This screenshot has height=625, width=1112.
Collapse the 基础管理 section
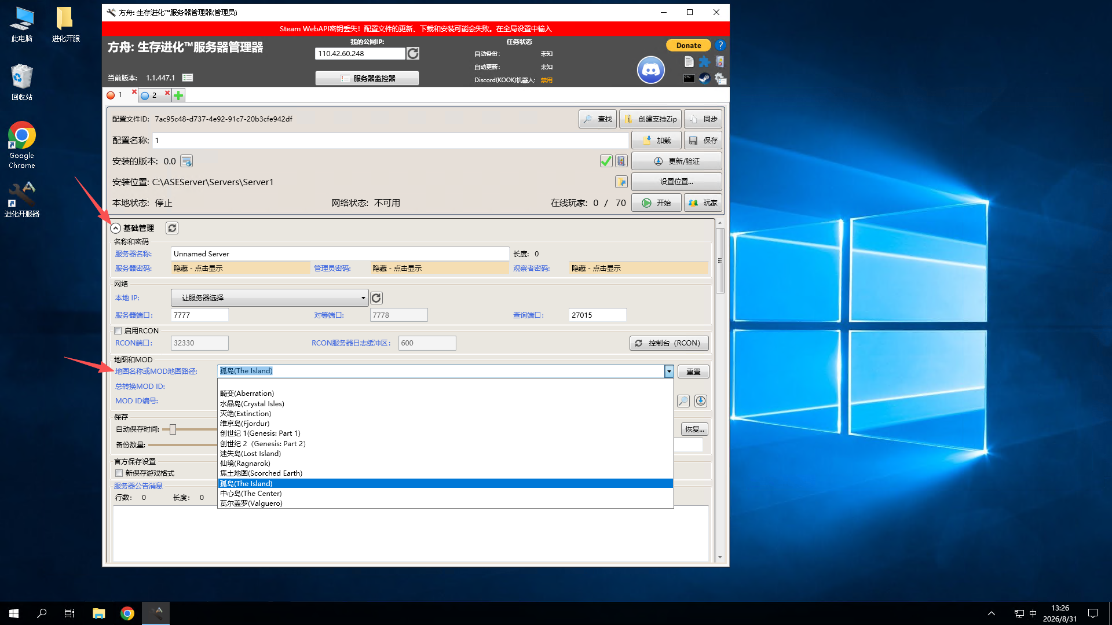click(x=116, y=228)
